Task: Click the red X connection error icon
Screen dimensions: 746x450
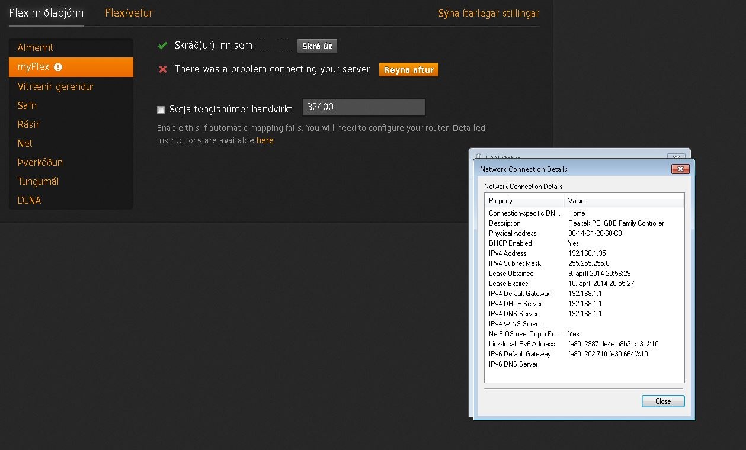Action: [162, 69]
